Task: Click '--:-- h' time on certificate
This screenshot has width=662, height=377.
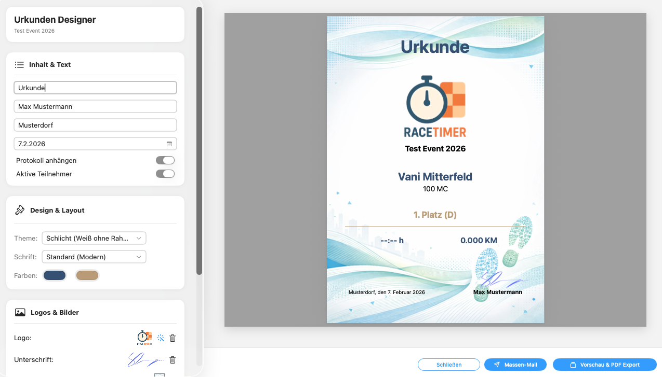Action: [392, 241]
